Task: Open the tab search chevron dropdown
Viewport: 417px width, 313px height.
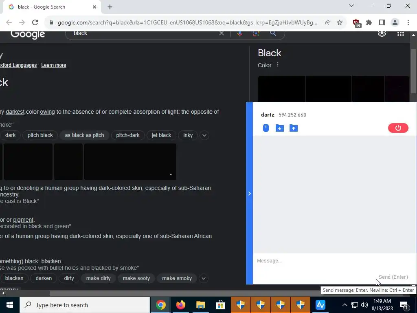Action: 351,6
